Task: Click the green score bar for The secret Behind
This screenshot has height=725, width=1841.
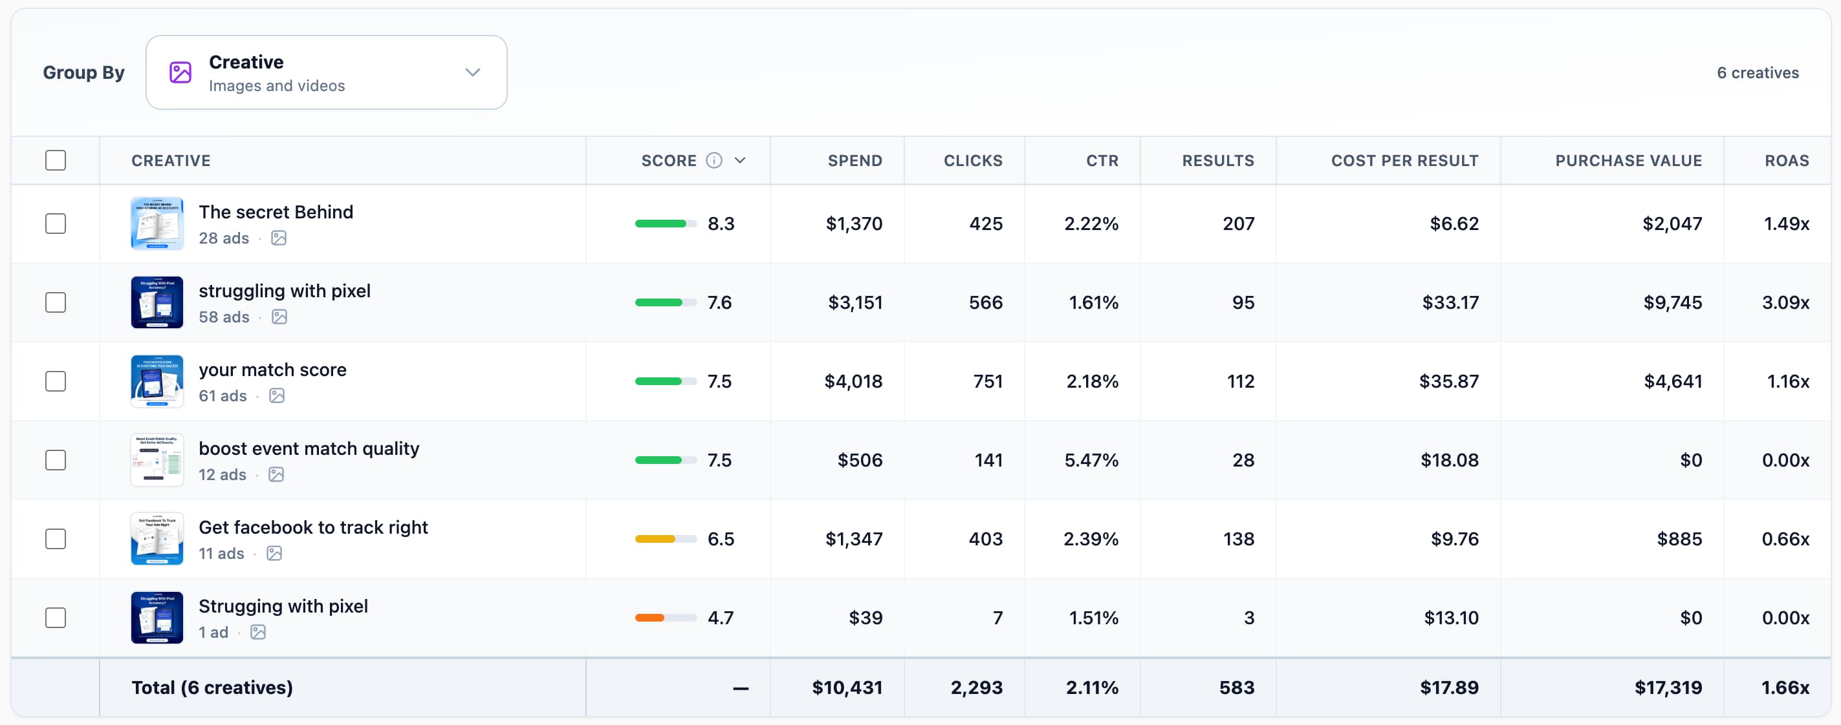Action: [664, 224]
